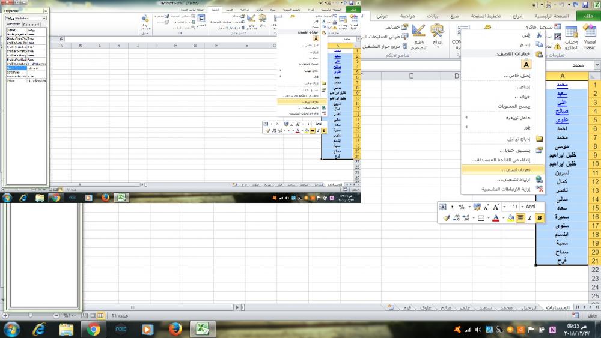Screen dimensions: 601x338
Task: Click Merge and Center in mini toolbar
Action: click(x=442, y=207)
